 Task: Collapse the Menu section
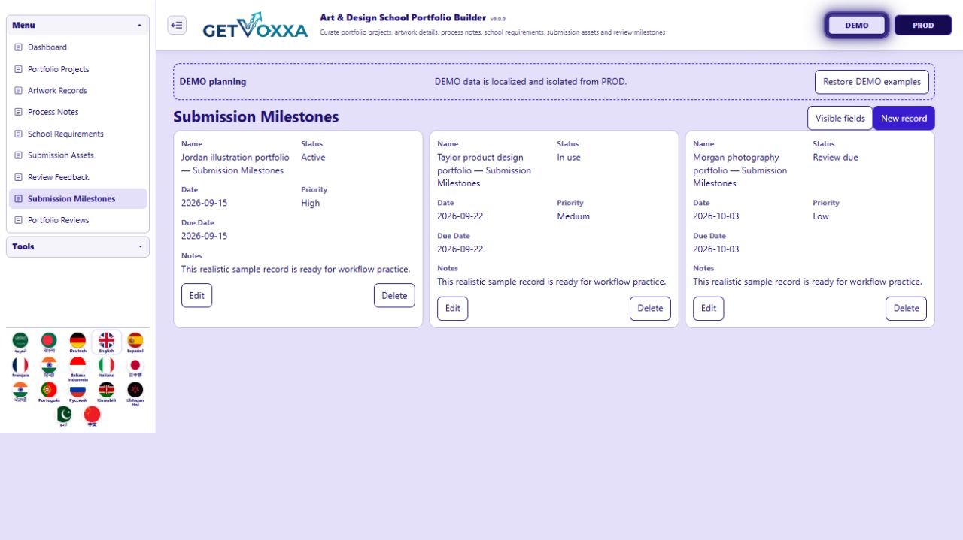point(77,25)
